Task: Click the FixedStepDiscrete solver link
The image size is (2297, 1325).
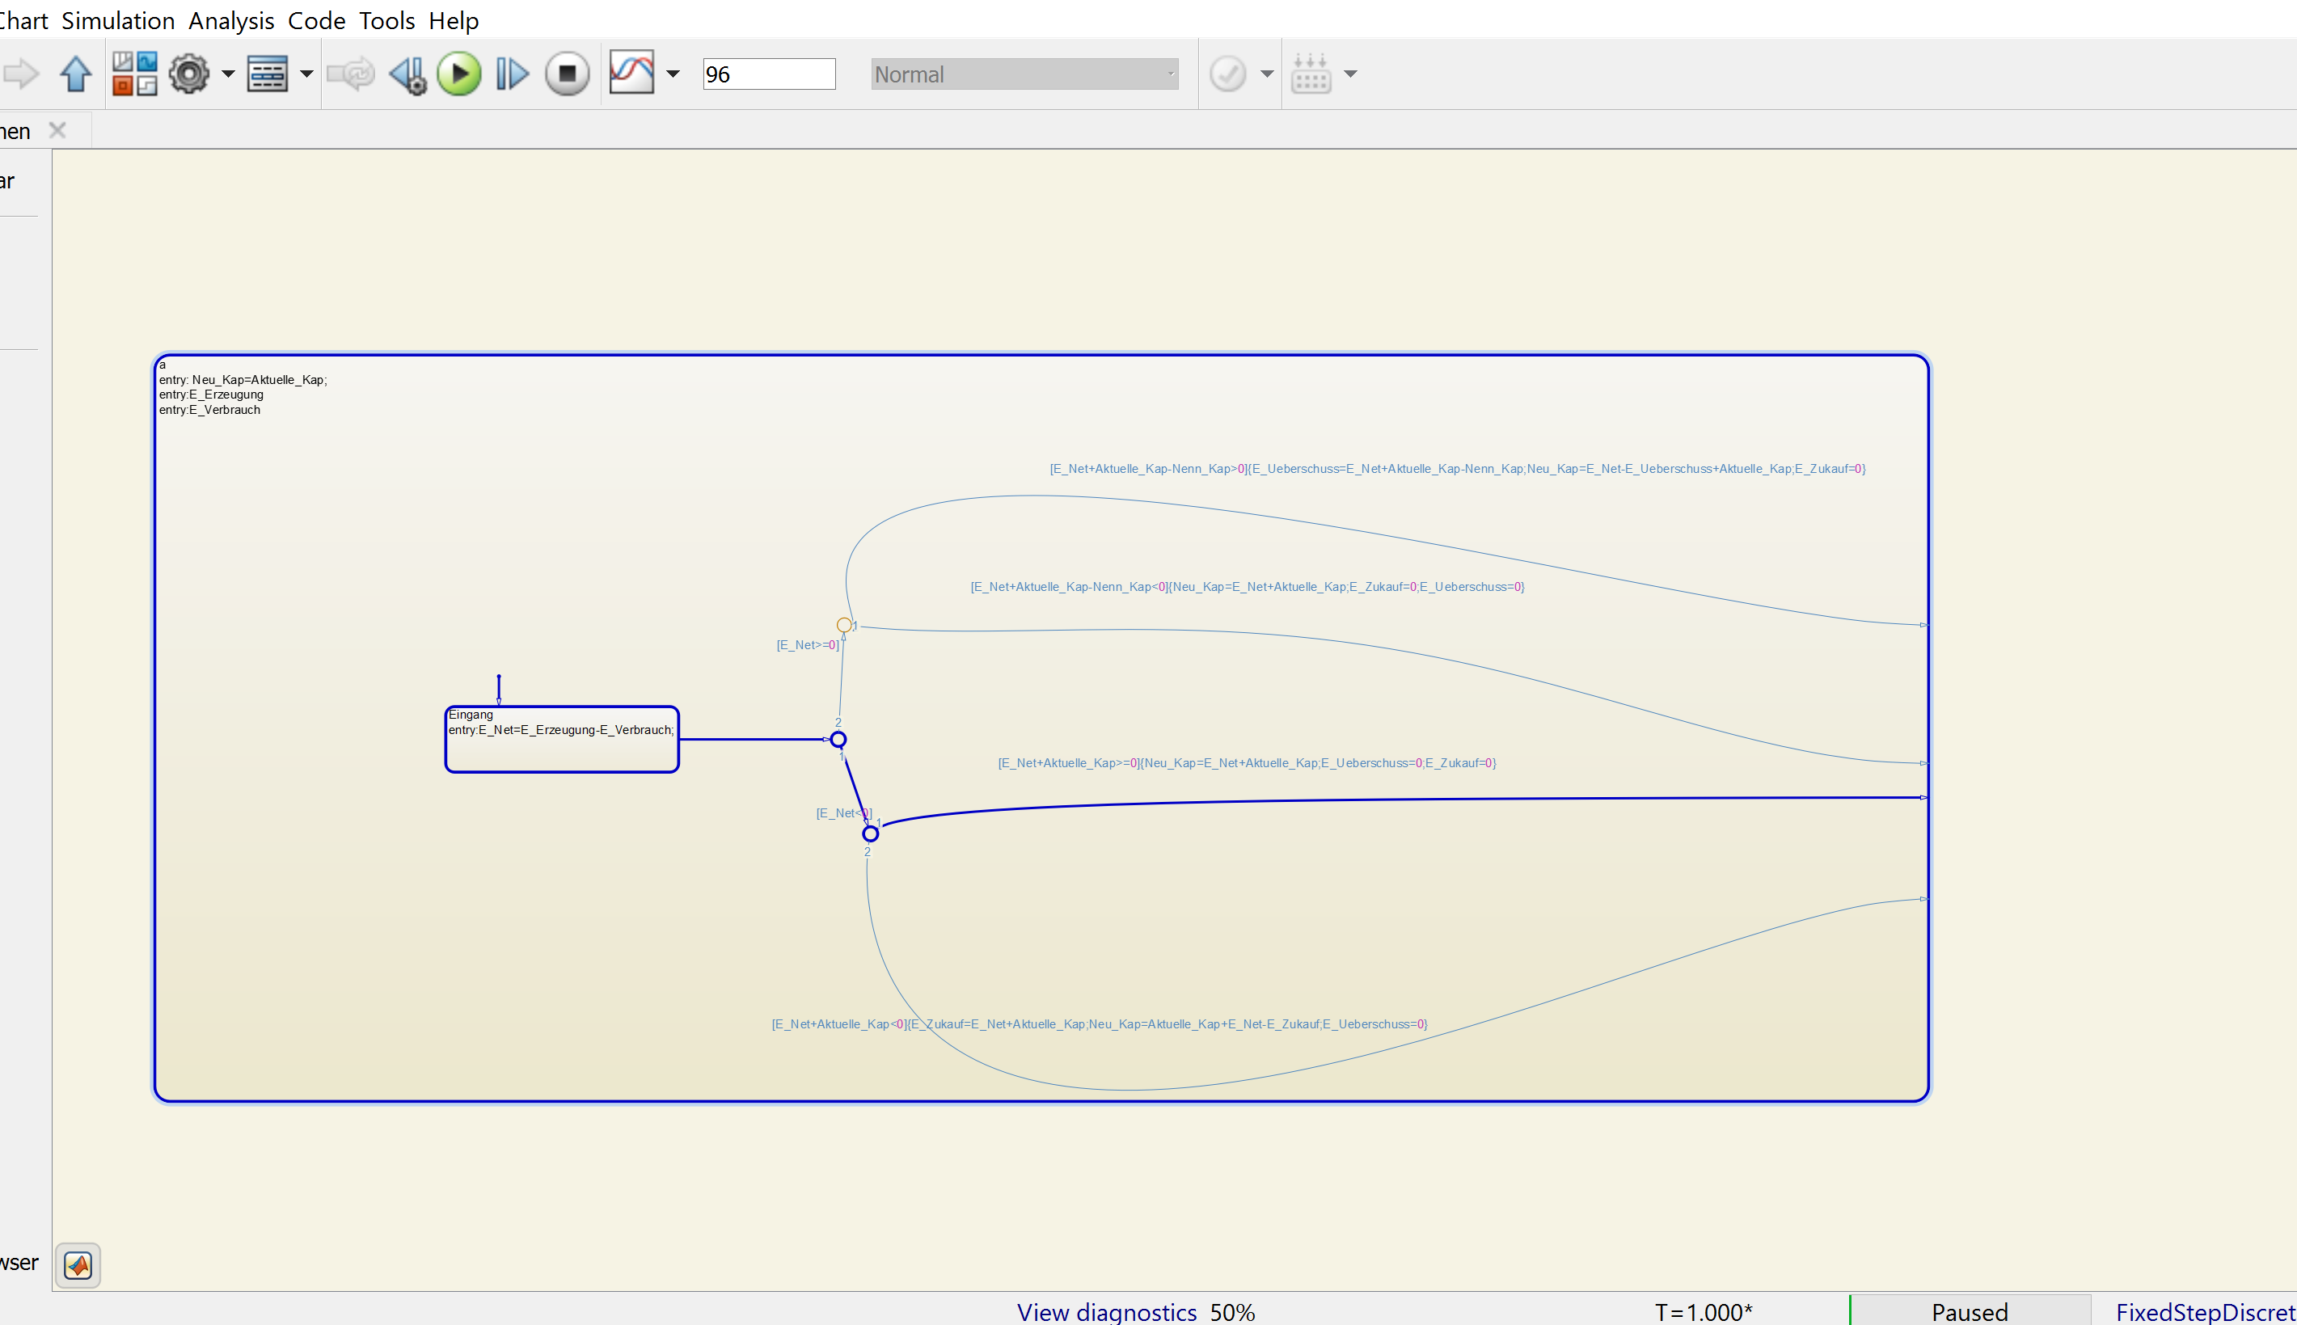Action: [x=2204, y=1311]
